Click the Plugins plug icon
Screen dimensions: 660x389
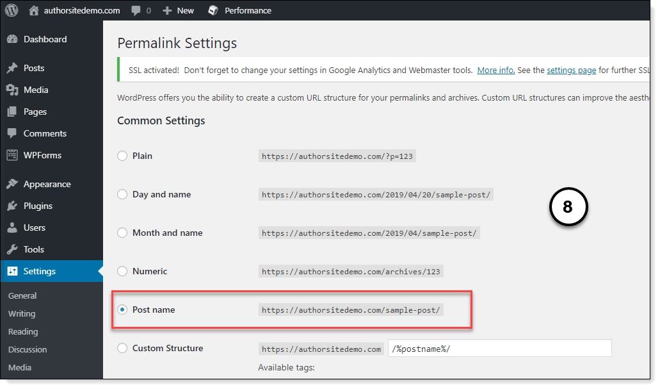tap(12, 206)
